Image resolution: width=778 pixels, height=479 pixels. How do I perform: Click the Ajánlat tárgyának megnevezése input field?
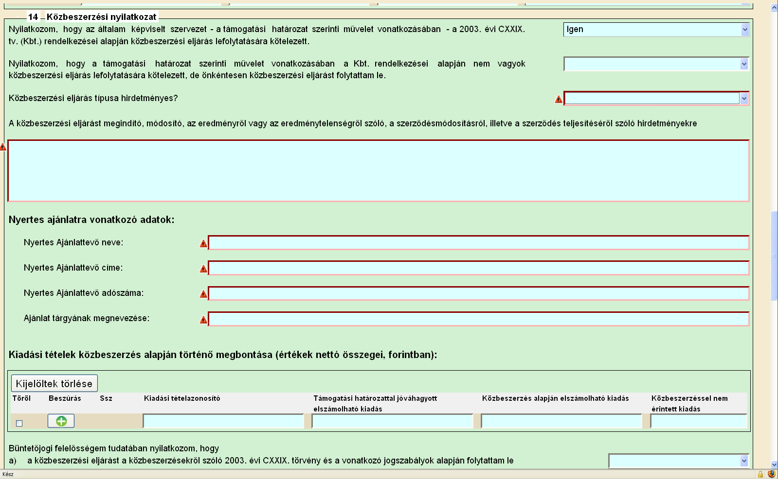tap(479, 319)
